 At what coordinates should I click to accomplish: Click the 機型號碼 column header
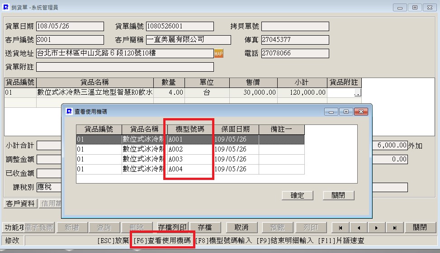click(190, 129)
